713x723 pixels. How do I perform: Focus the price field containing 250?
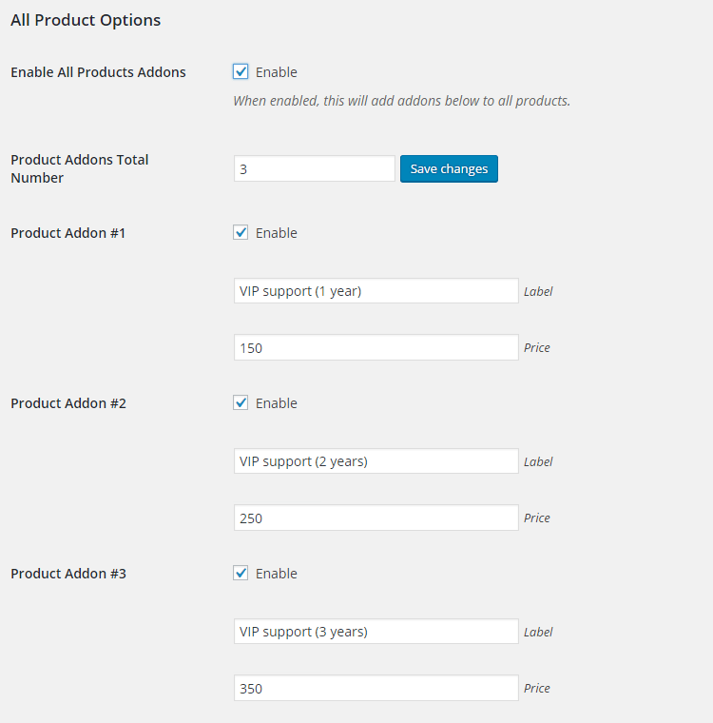pos(376,518)
